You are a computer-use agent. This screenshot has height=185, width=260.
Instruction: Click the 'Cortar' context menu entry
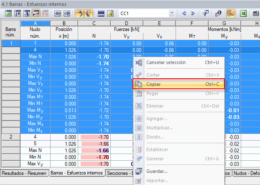179,75
